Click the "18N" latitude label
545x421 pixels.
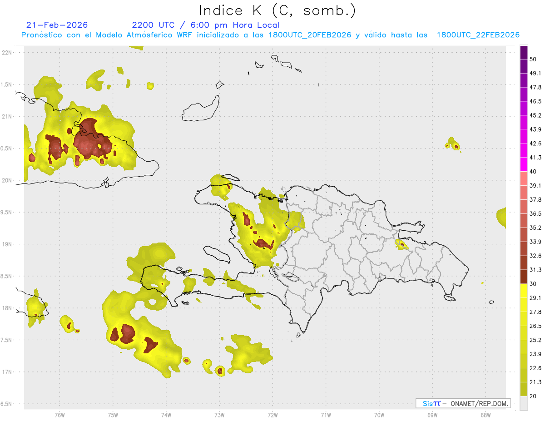[6, 308]
